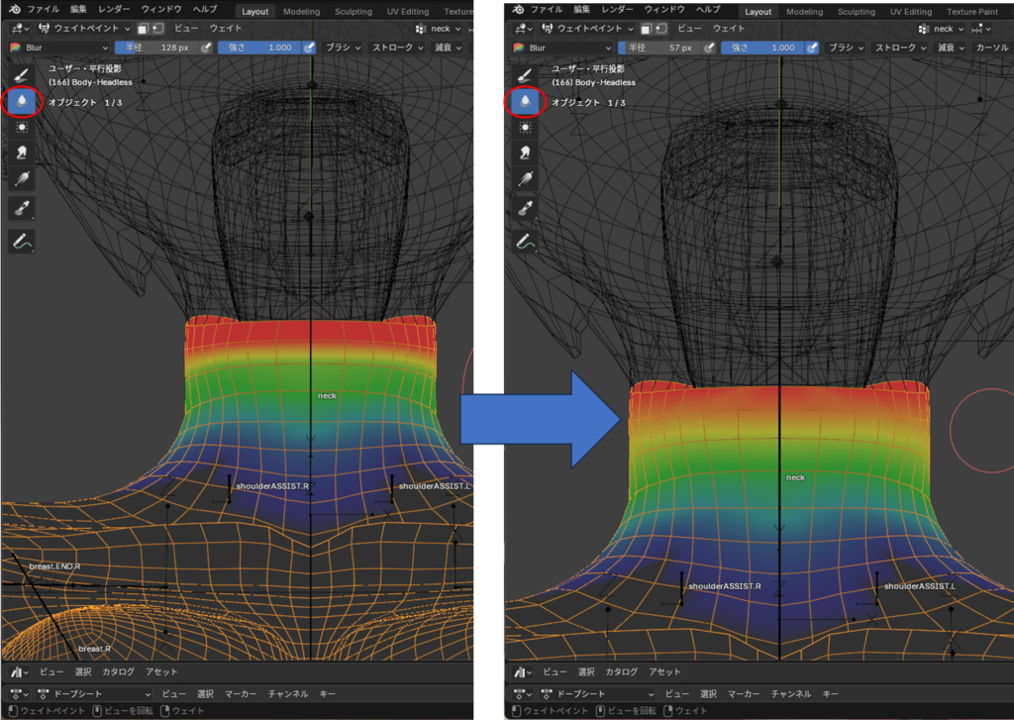Screen dimensions: 1014x720
Task: Open the ストローク dropdown in right window
Action: [x=899, y=48]
